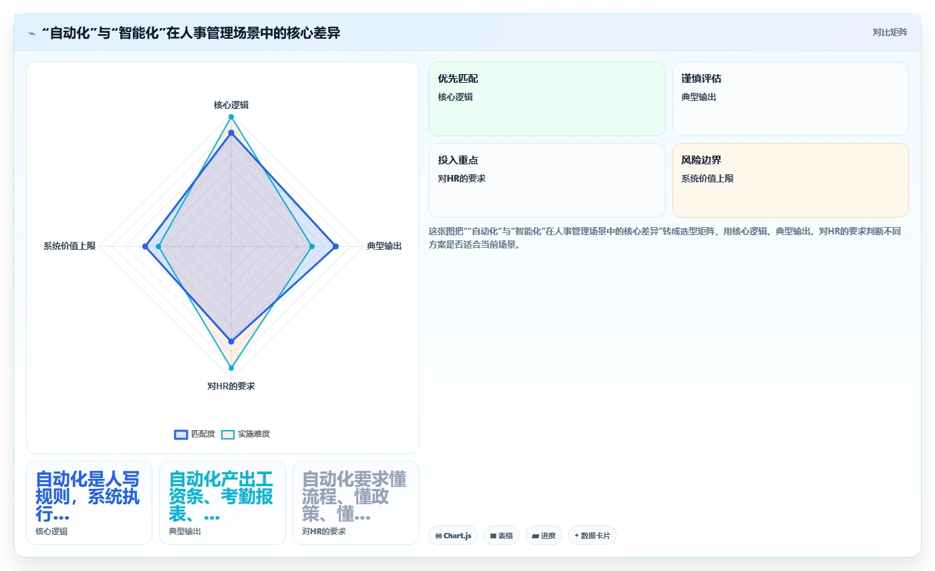935x571 pixels.
Task: Click the blue 匹配度 point on 核心逻辑 axis
Action: point(231,133)
